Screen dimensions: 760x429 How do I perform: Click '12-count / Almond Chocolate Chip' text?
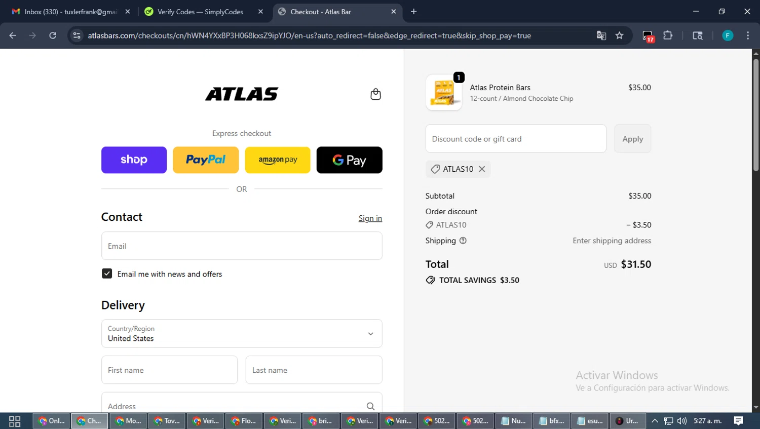coord(521,99)
